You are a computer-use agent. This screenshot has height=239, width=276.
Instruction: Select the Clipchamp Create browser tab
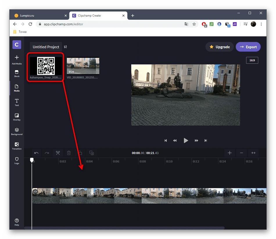point(98,15)
